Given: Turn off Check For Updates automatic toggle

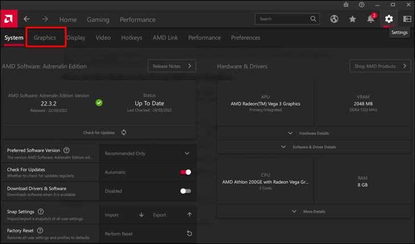Looking at the screenshot, I should coord(185,172).
